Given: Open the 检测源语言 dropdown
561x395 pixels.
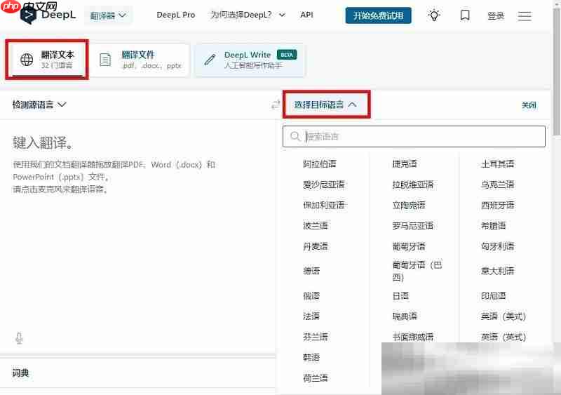Looking at the screenshot, I should click(x=39, y=105).
